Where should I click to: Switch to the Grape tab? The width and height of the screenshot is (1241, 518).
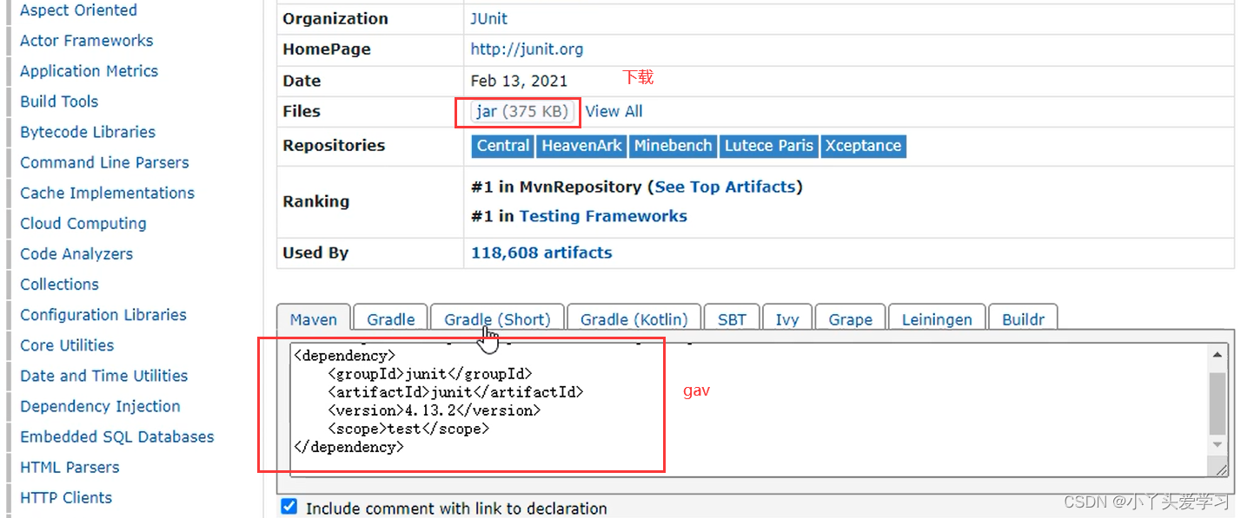pyautogui.click(x=851, y=318)
